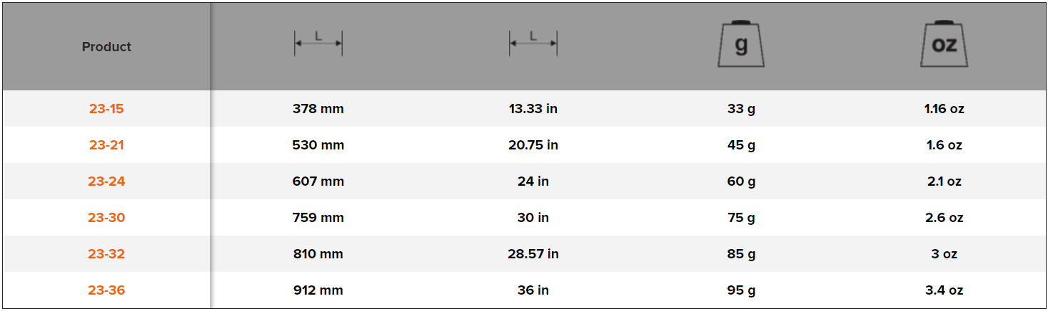Open the 23-32 product page
This screenshot has width=1048, height=311.
[106, 254]
